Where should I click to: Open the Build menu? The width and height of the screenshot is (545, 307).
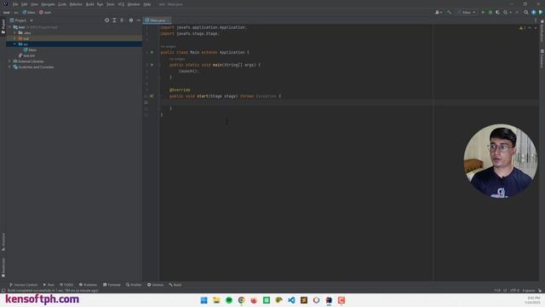pyautogui.click(x=89, y=4)
